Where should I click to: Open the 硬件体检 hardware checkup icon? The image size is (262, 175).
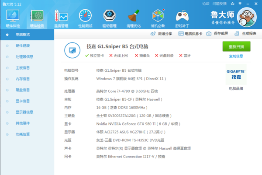13,18
